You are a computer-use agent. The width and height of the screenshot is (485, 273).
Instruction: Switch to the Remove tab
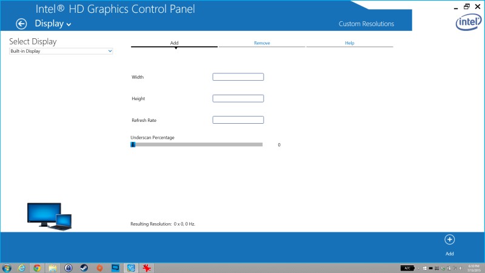pyautogui.click(x=262, y=43)
